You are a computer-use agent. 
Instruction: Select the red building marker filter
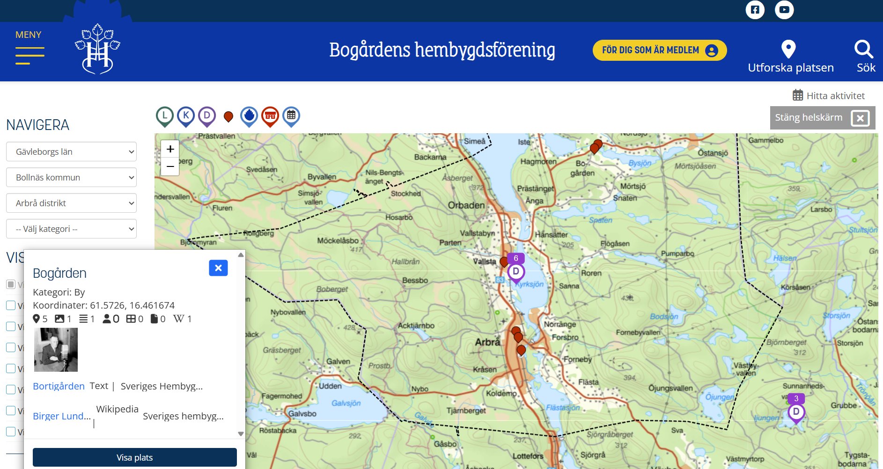point(270,116)
